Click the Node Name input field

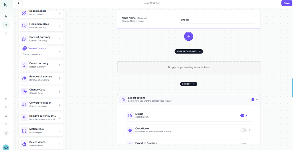point(217,20)
